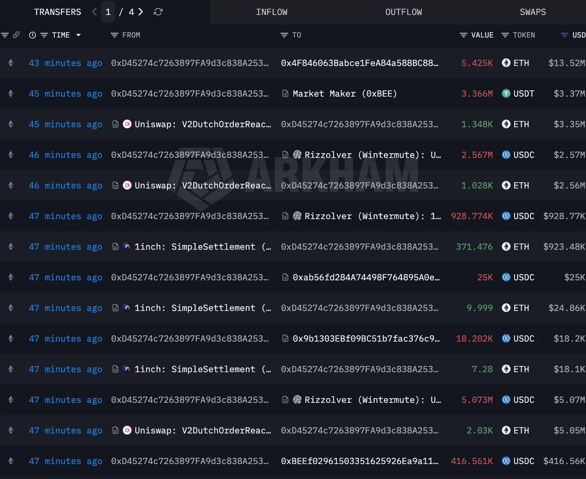Click Wintermute logo in 2.567M USDC row

coord(297,155)
